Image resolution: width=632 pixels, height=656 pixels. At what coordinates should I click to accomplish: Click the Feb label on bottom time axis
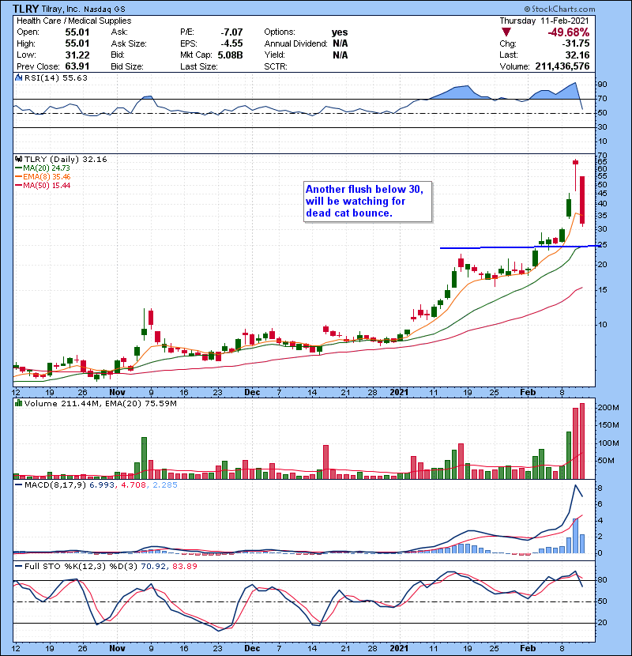[x=528, y=648]
